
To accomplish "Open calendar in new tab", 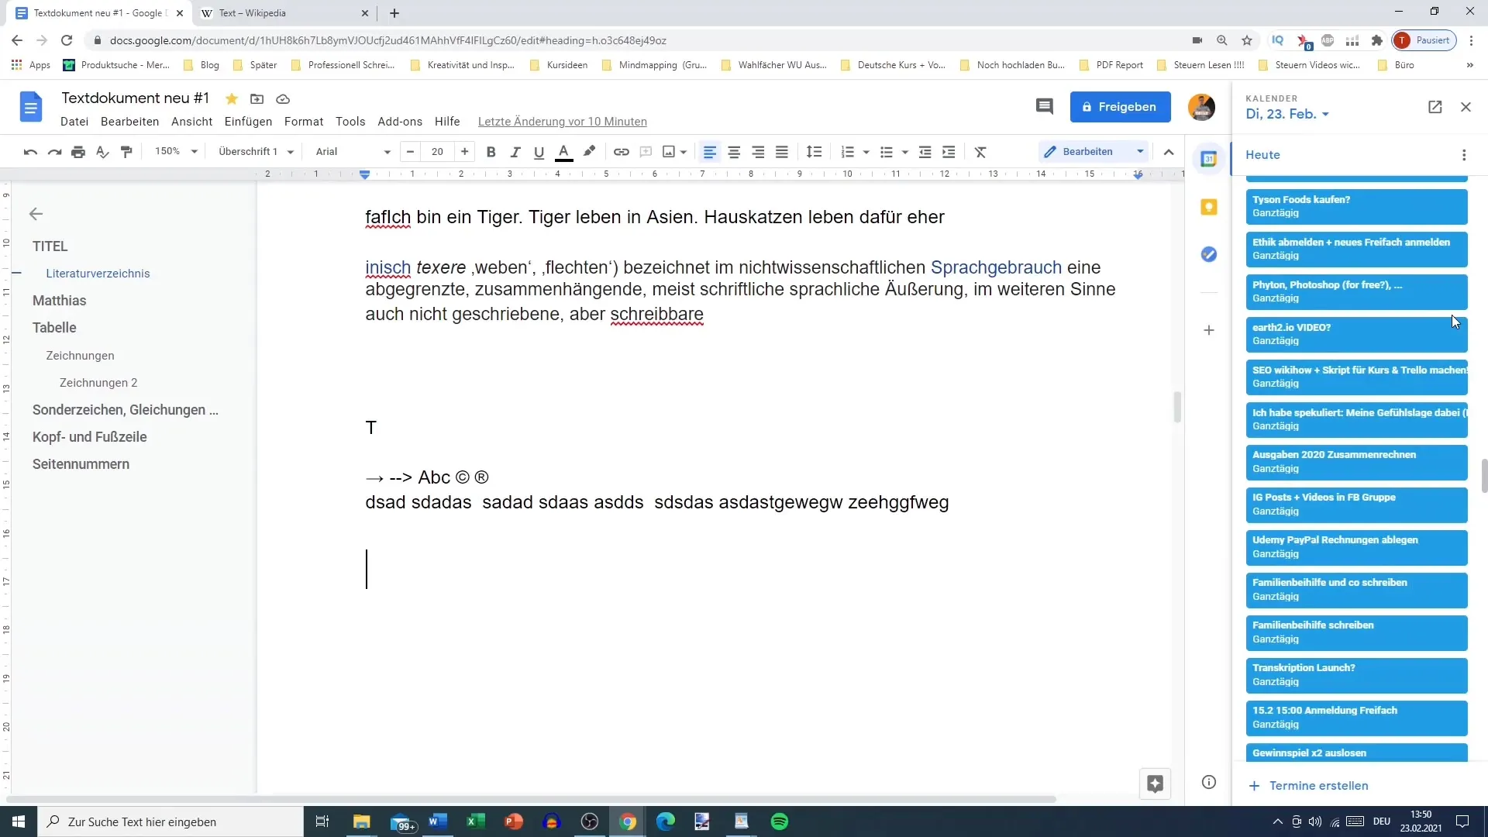I will tap(1435, 107).
